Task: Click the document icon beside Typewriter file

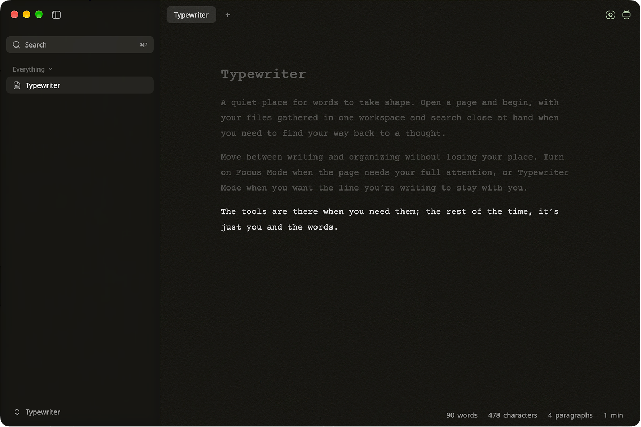Action: (17, 85)
